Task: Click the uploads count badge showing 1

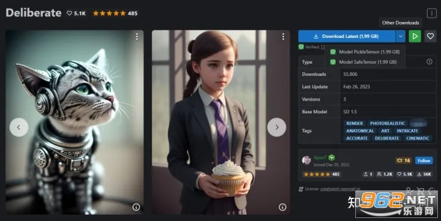Action: point(368,174)
